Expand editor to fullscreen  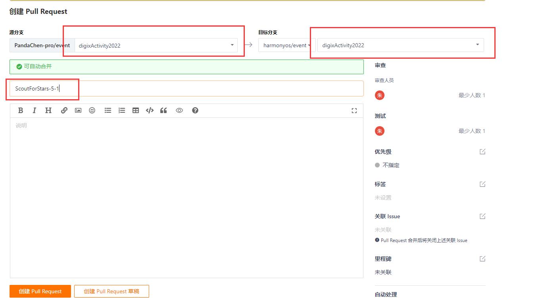pyautogui.click(x=354, y=111)
